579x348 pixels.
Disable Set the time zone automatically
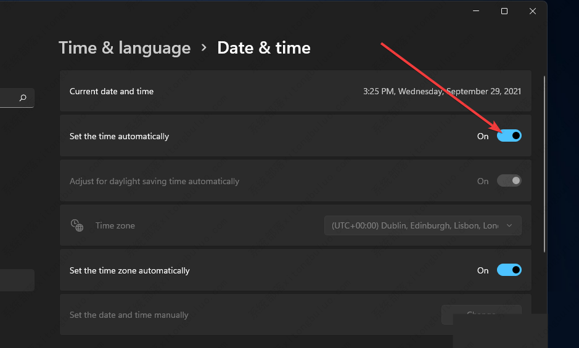509,270
